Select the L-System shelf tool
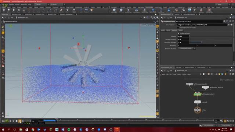The width and height of the screenshot is (235, 132). [x=81, y=10]
